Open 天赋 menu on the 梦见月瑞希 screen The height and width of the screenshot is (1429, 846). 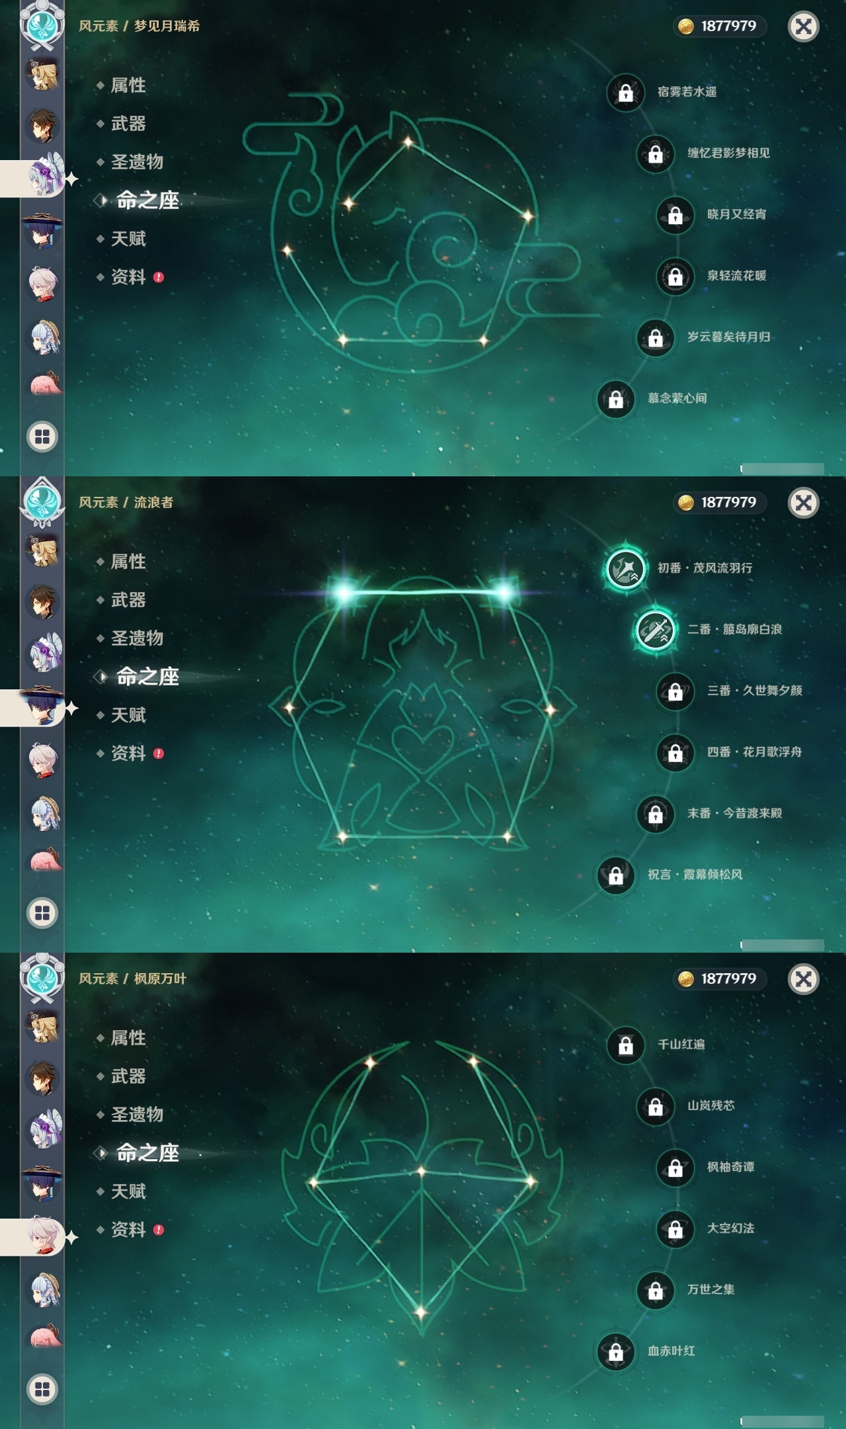128,239
